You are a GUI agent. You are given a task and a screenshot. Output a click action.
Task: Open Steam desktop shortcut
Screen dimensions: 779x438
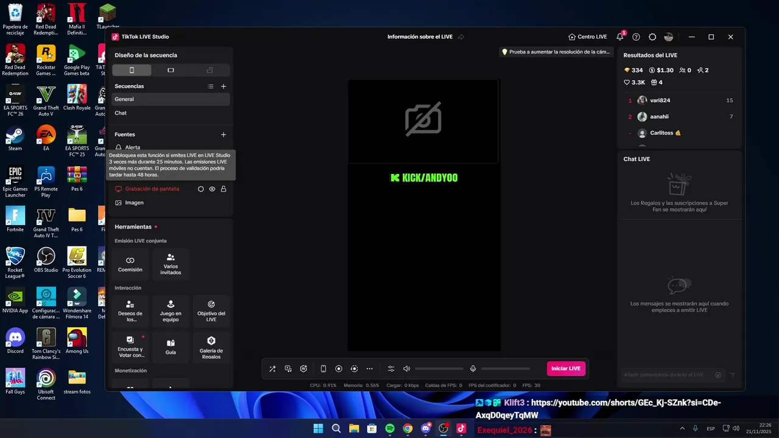(15, 138)
